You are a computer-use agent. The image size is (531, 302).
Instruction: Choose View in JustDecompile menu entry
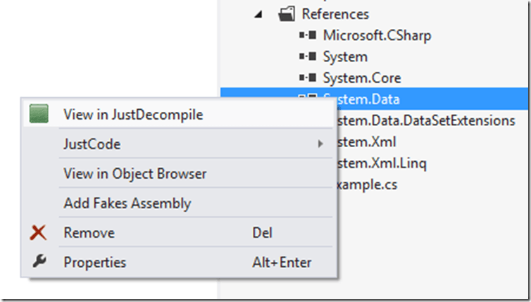pos(133,115)
